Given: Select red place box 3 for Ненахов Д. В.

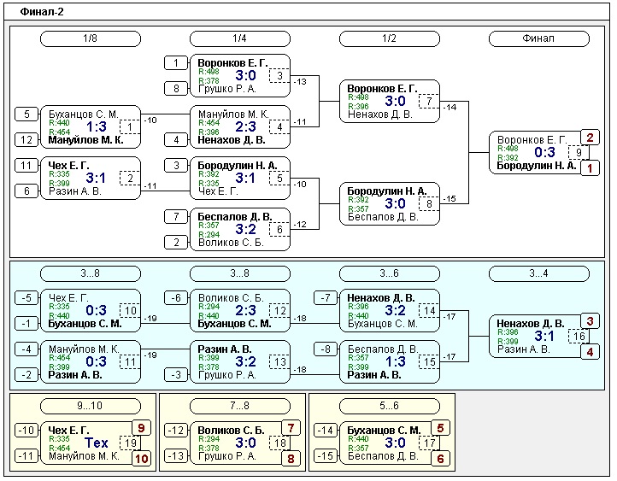Looking at the screenshot, I should tap(590, 321).
